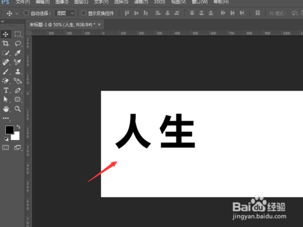The image size is (303, 227).
Task: Select the Brush tool
Action: pos(5,72)
